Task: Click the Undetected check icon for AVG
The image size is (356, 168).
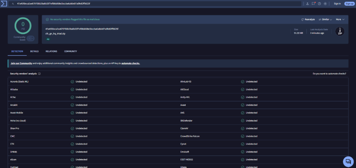Action: click(243, 113)
